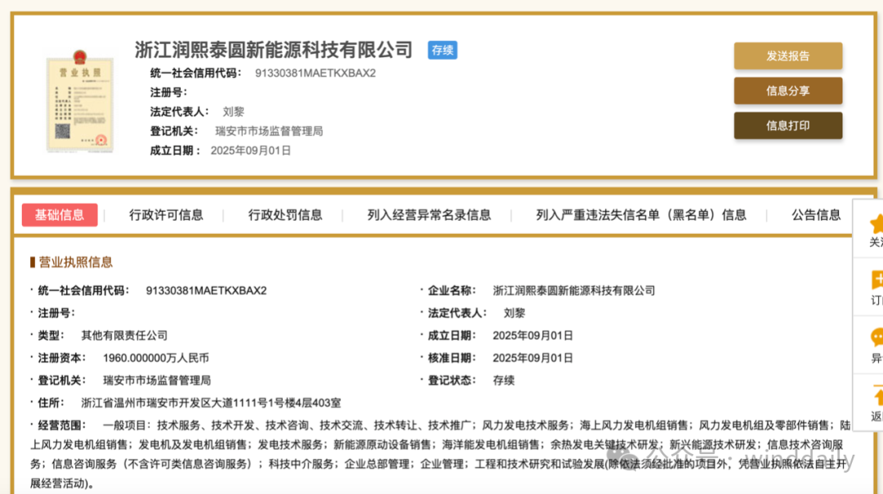Click the 住所 address text

click(x=211, y=402)
